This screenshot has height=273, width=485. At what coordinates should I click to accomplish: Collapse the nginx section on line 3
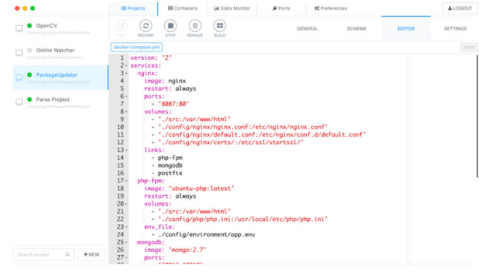pyautogui.click(x=127, y=73)
